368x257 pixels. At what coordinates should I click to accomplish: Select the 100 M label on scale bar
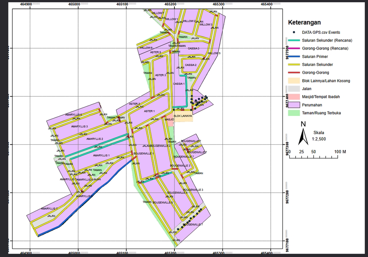coord(340,152)
